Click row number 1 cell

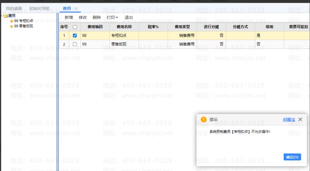64,35
